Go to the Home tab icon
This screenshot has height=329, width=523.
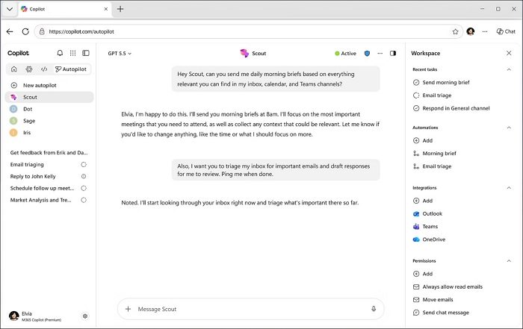[14, 69]
